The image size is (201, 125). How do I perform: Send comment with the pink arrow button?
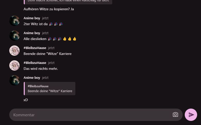pyautogui.click(x=191, y=115)
